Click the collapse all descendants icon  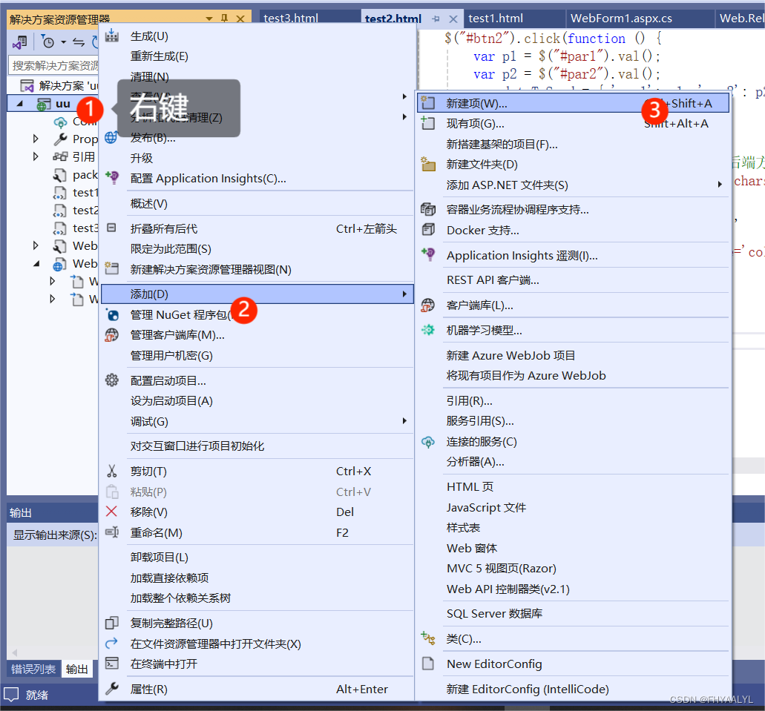(112, 228)
